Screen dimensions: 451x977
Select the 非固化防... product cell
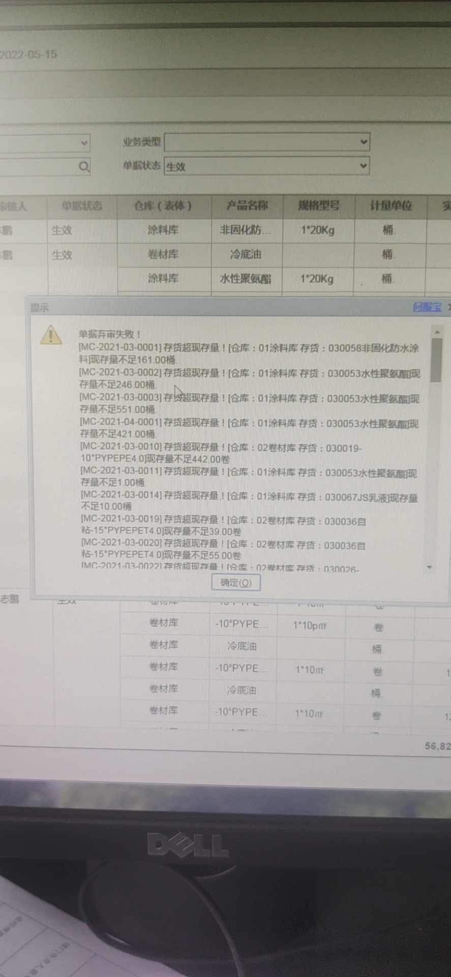[x=247, y=231]
